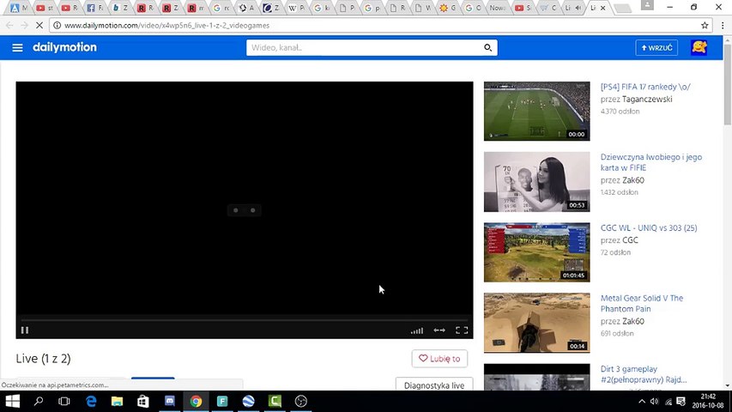The image size is (732, 412).
Task: Open the network icon in system tray
Action: click(668, 401)
